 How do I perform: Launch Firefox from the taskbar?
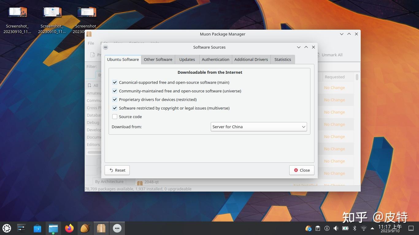pos(69,228)
